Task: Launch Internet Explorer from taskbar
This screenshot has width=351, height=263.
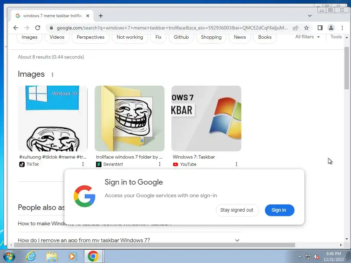Action: pos(31,256)
